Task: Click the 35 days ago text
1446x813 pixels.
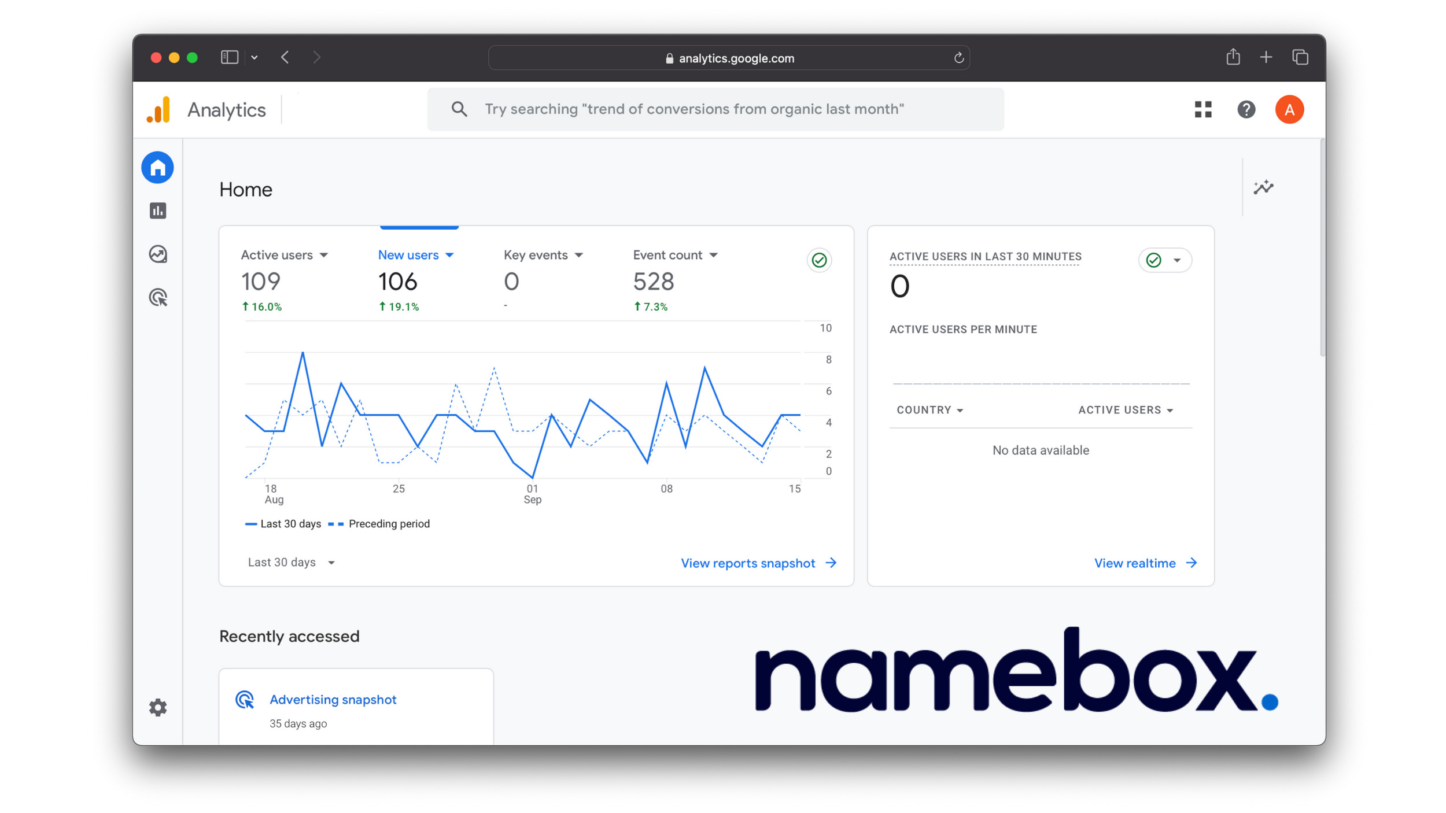Action: point(298,724)
